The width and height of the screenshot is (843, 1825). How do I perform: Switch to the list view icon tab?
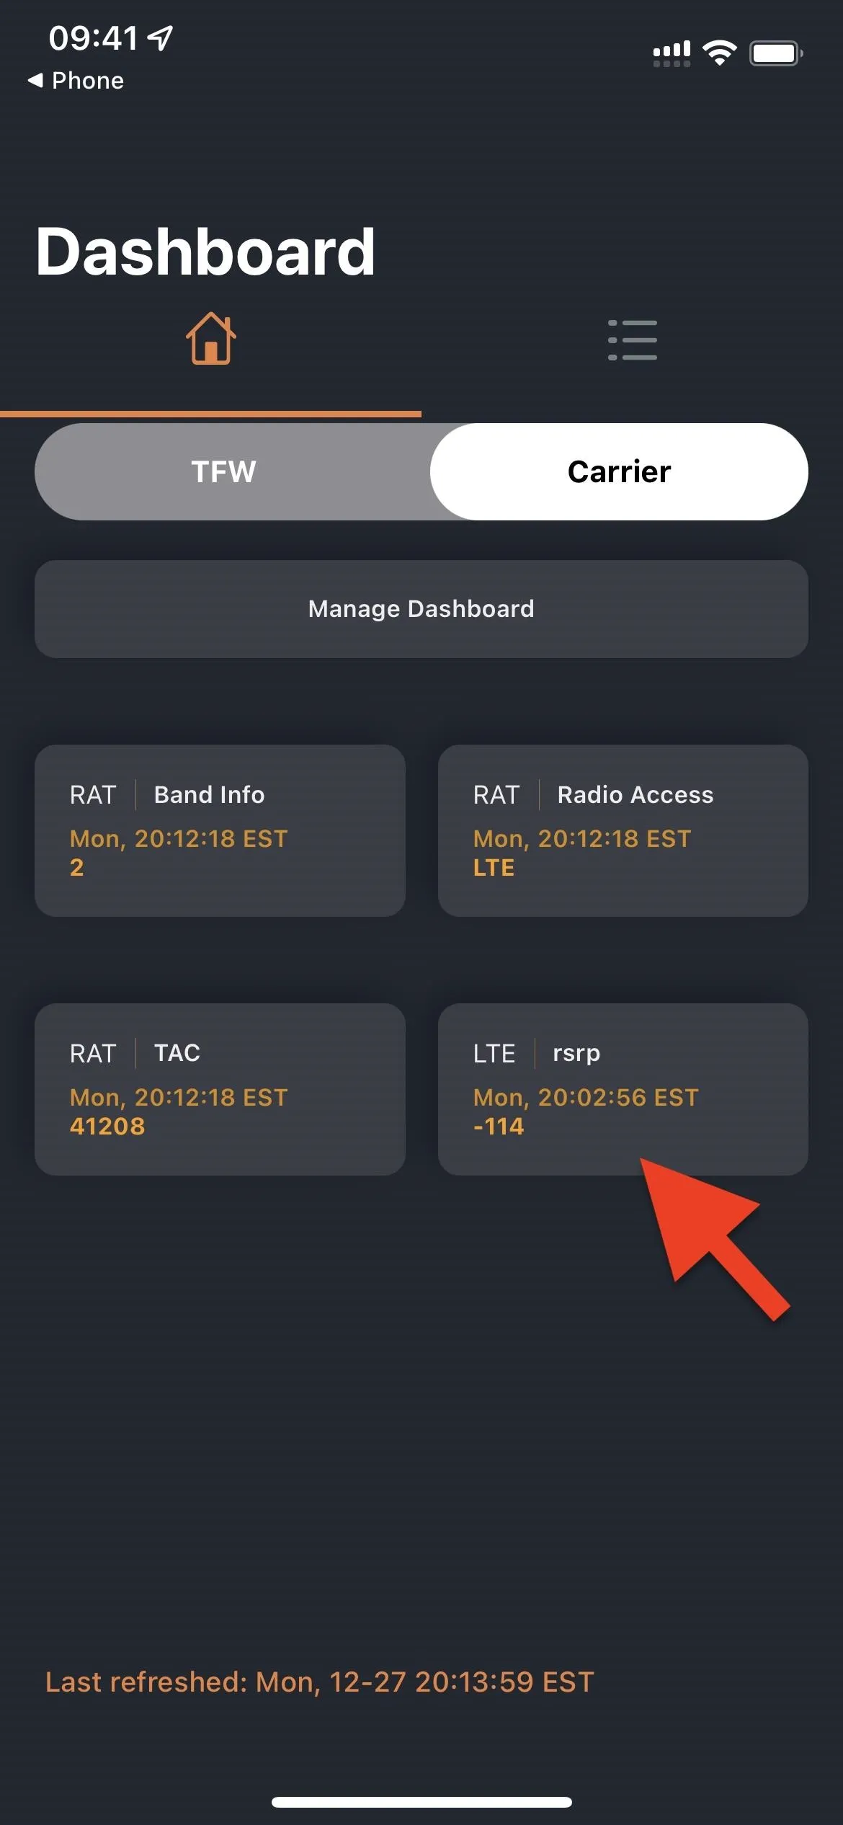[632, 340]
